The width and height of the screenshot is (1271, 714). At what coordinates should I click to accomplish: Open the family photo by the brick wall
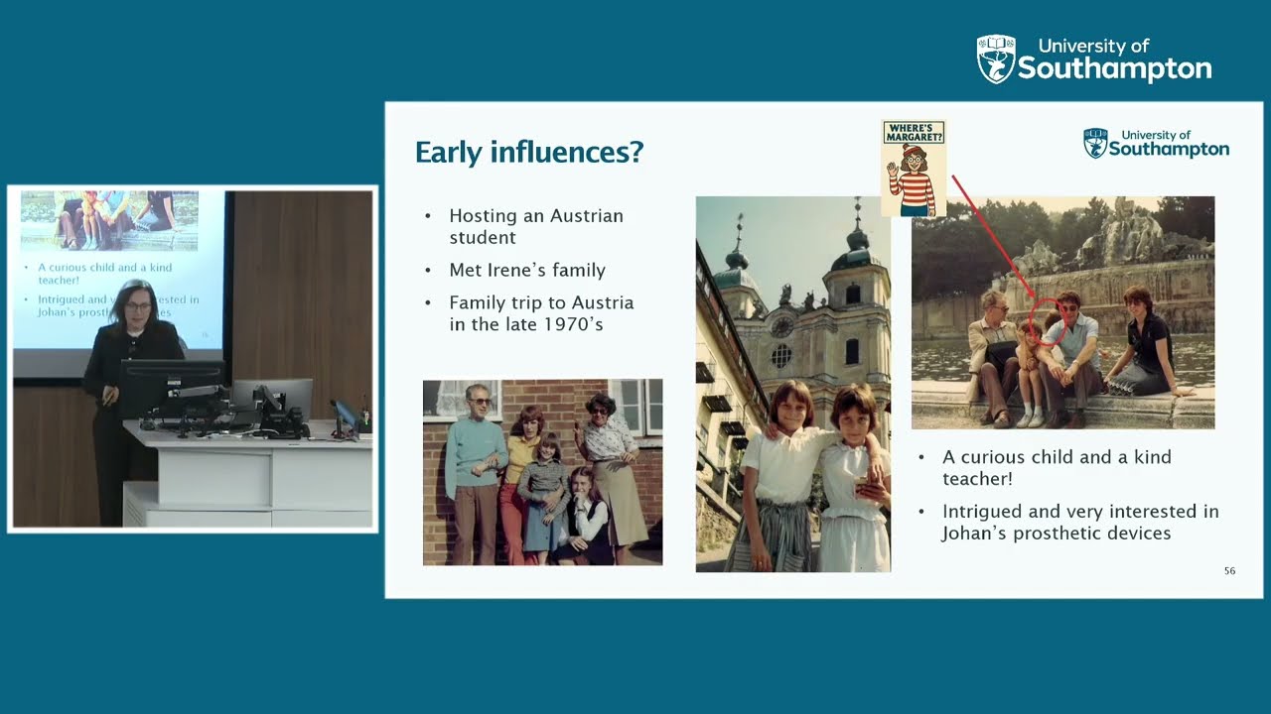point(542,472)
